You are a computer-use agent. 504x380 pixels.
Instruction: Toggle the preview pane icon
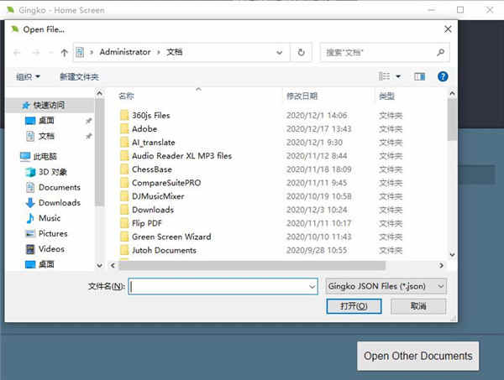(419, 76)
